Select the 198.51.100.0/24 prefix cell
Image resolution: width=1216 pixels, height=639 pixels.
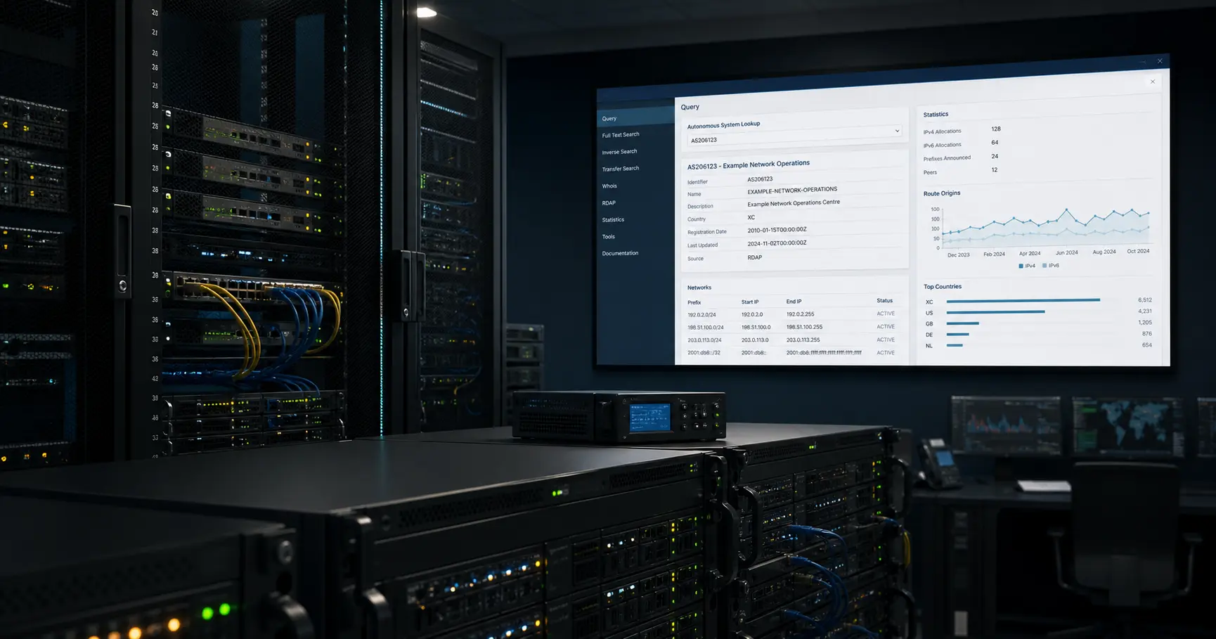(x=705, y=328)
